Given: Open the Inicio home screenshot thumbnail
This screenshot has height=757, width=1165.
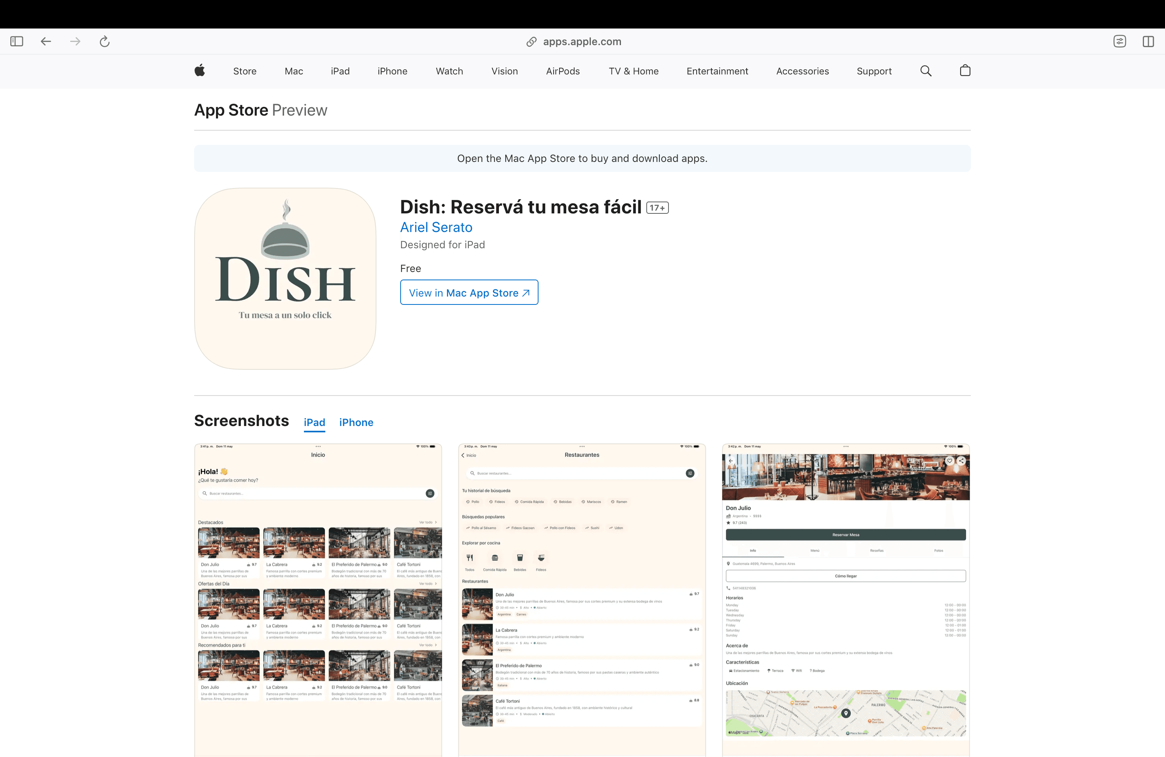Looking at the screenshot, I should pos(318,600).
